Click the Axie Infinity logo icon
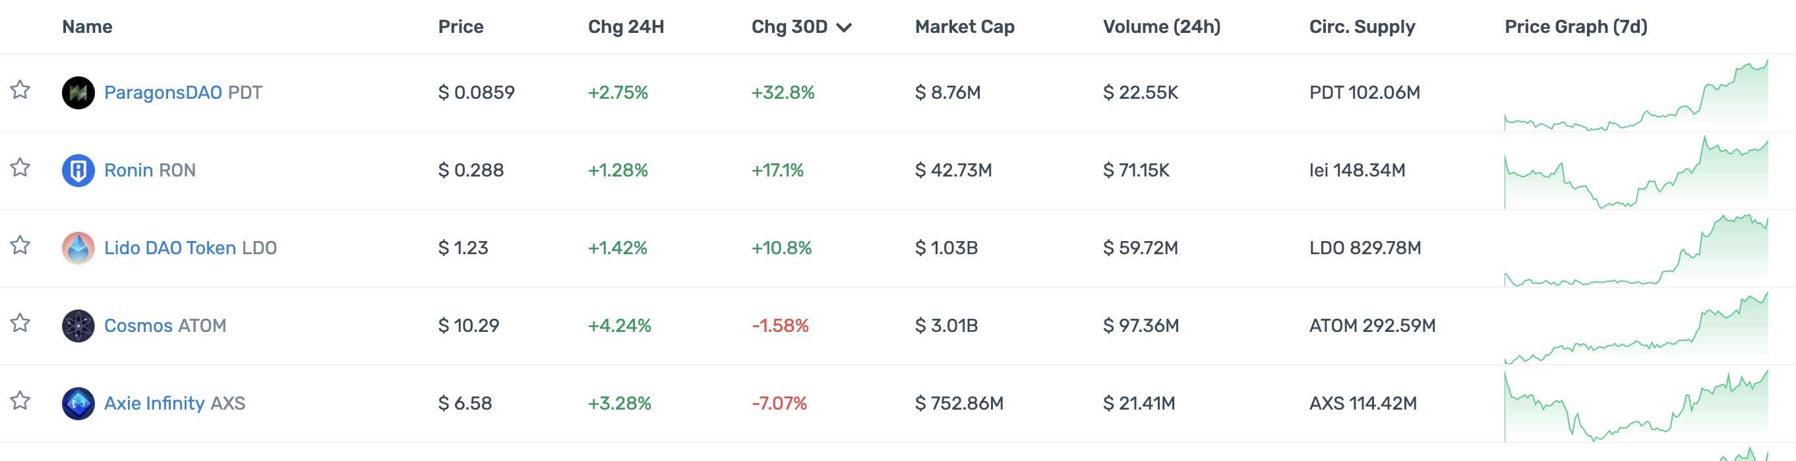The width and height of the screenshot is (1796, 461). tap(78, 404)
